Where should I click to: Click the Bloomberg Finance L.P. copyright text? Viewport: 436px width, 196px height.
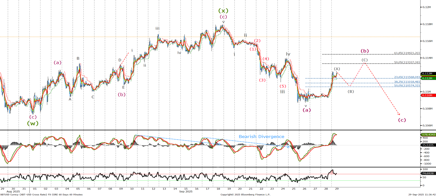coord(245,195)
